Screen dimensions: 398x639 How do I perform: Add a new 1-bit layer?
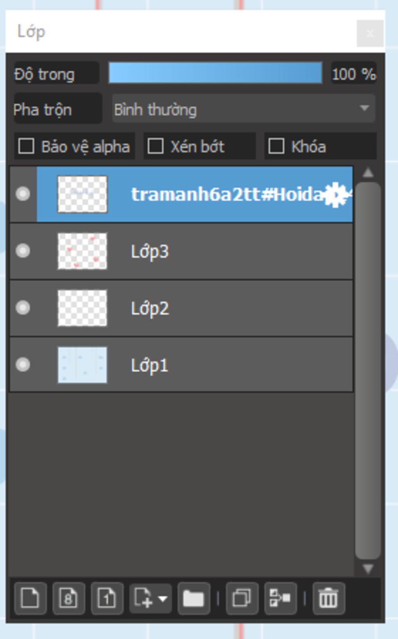[x=107, y=598]
